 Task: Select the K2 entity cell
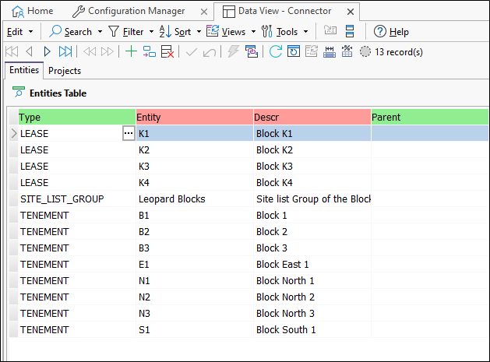[x=195, y=150]
